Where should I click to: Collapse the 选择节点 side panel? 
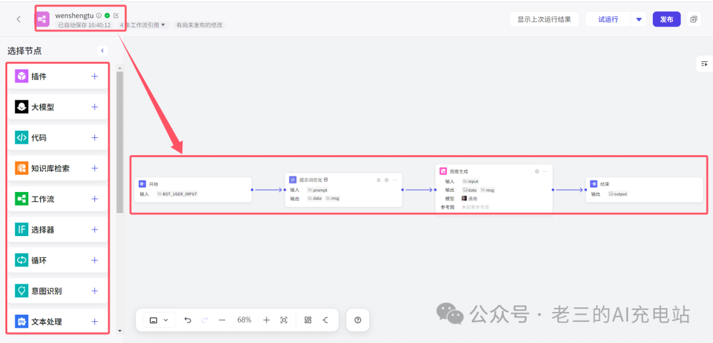click(102, 50)
